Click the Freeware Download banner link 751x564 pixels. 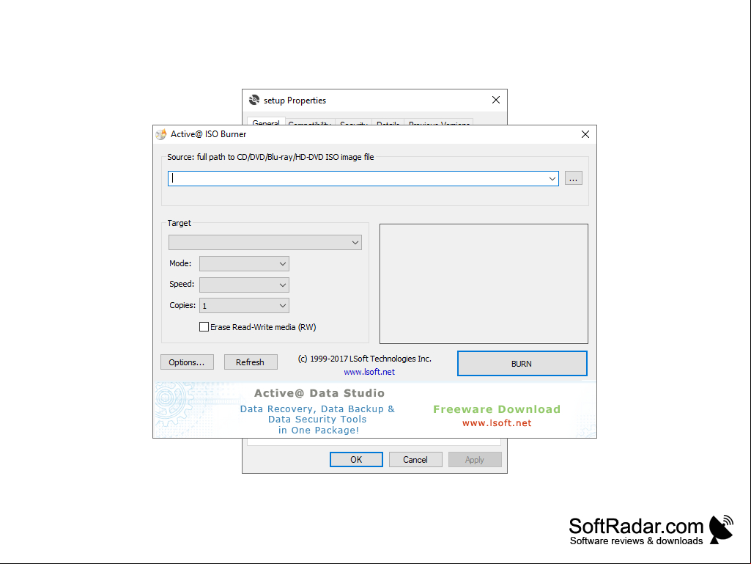497,409
